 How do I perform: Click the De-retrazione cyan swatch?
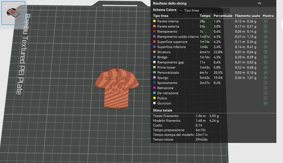coord(154,93)
